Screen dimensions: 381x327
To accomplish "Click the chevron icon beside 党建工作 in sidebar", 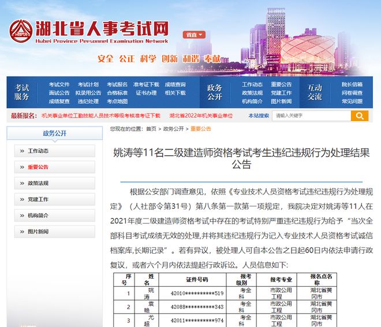I will pos(21,200).
